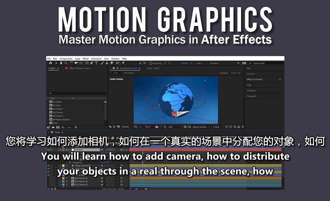
Task: Click the Project panel search field
Action: (x=77, y=93)
